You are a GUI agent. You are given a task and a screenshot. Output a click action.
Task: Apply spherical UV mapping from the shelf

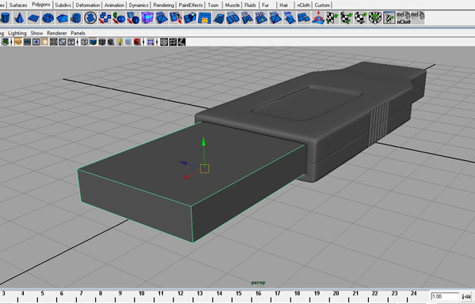tap(361, 17)
